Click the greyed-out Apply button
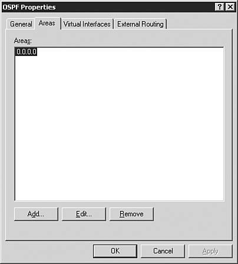 click(210, 251)
